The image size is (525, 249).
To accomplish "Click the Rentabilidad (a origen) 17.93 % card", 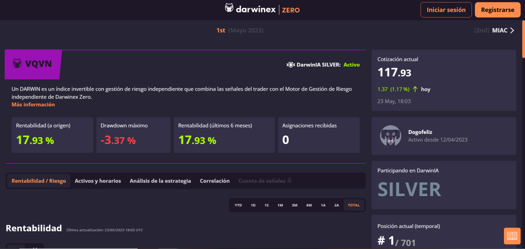I will click(52, 135).
